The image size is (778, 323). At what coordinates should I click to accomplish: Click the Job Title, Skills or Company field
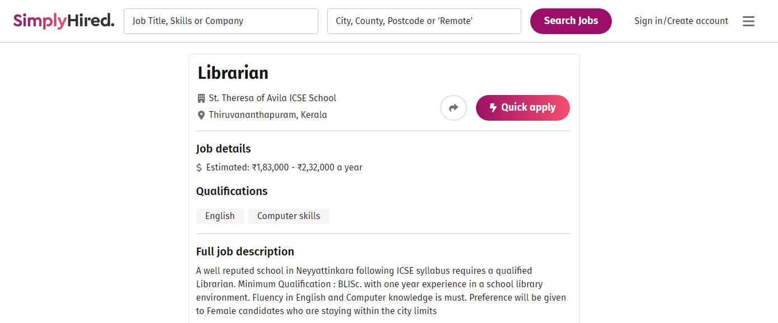pos(221,21)
